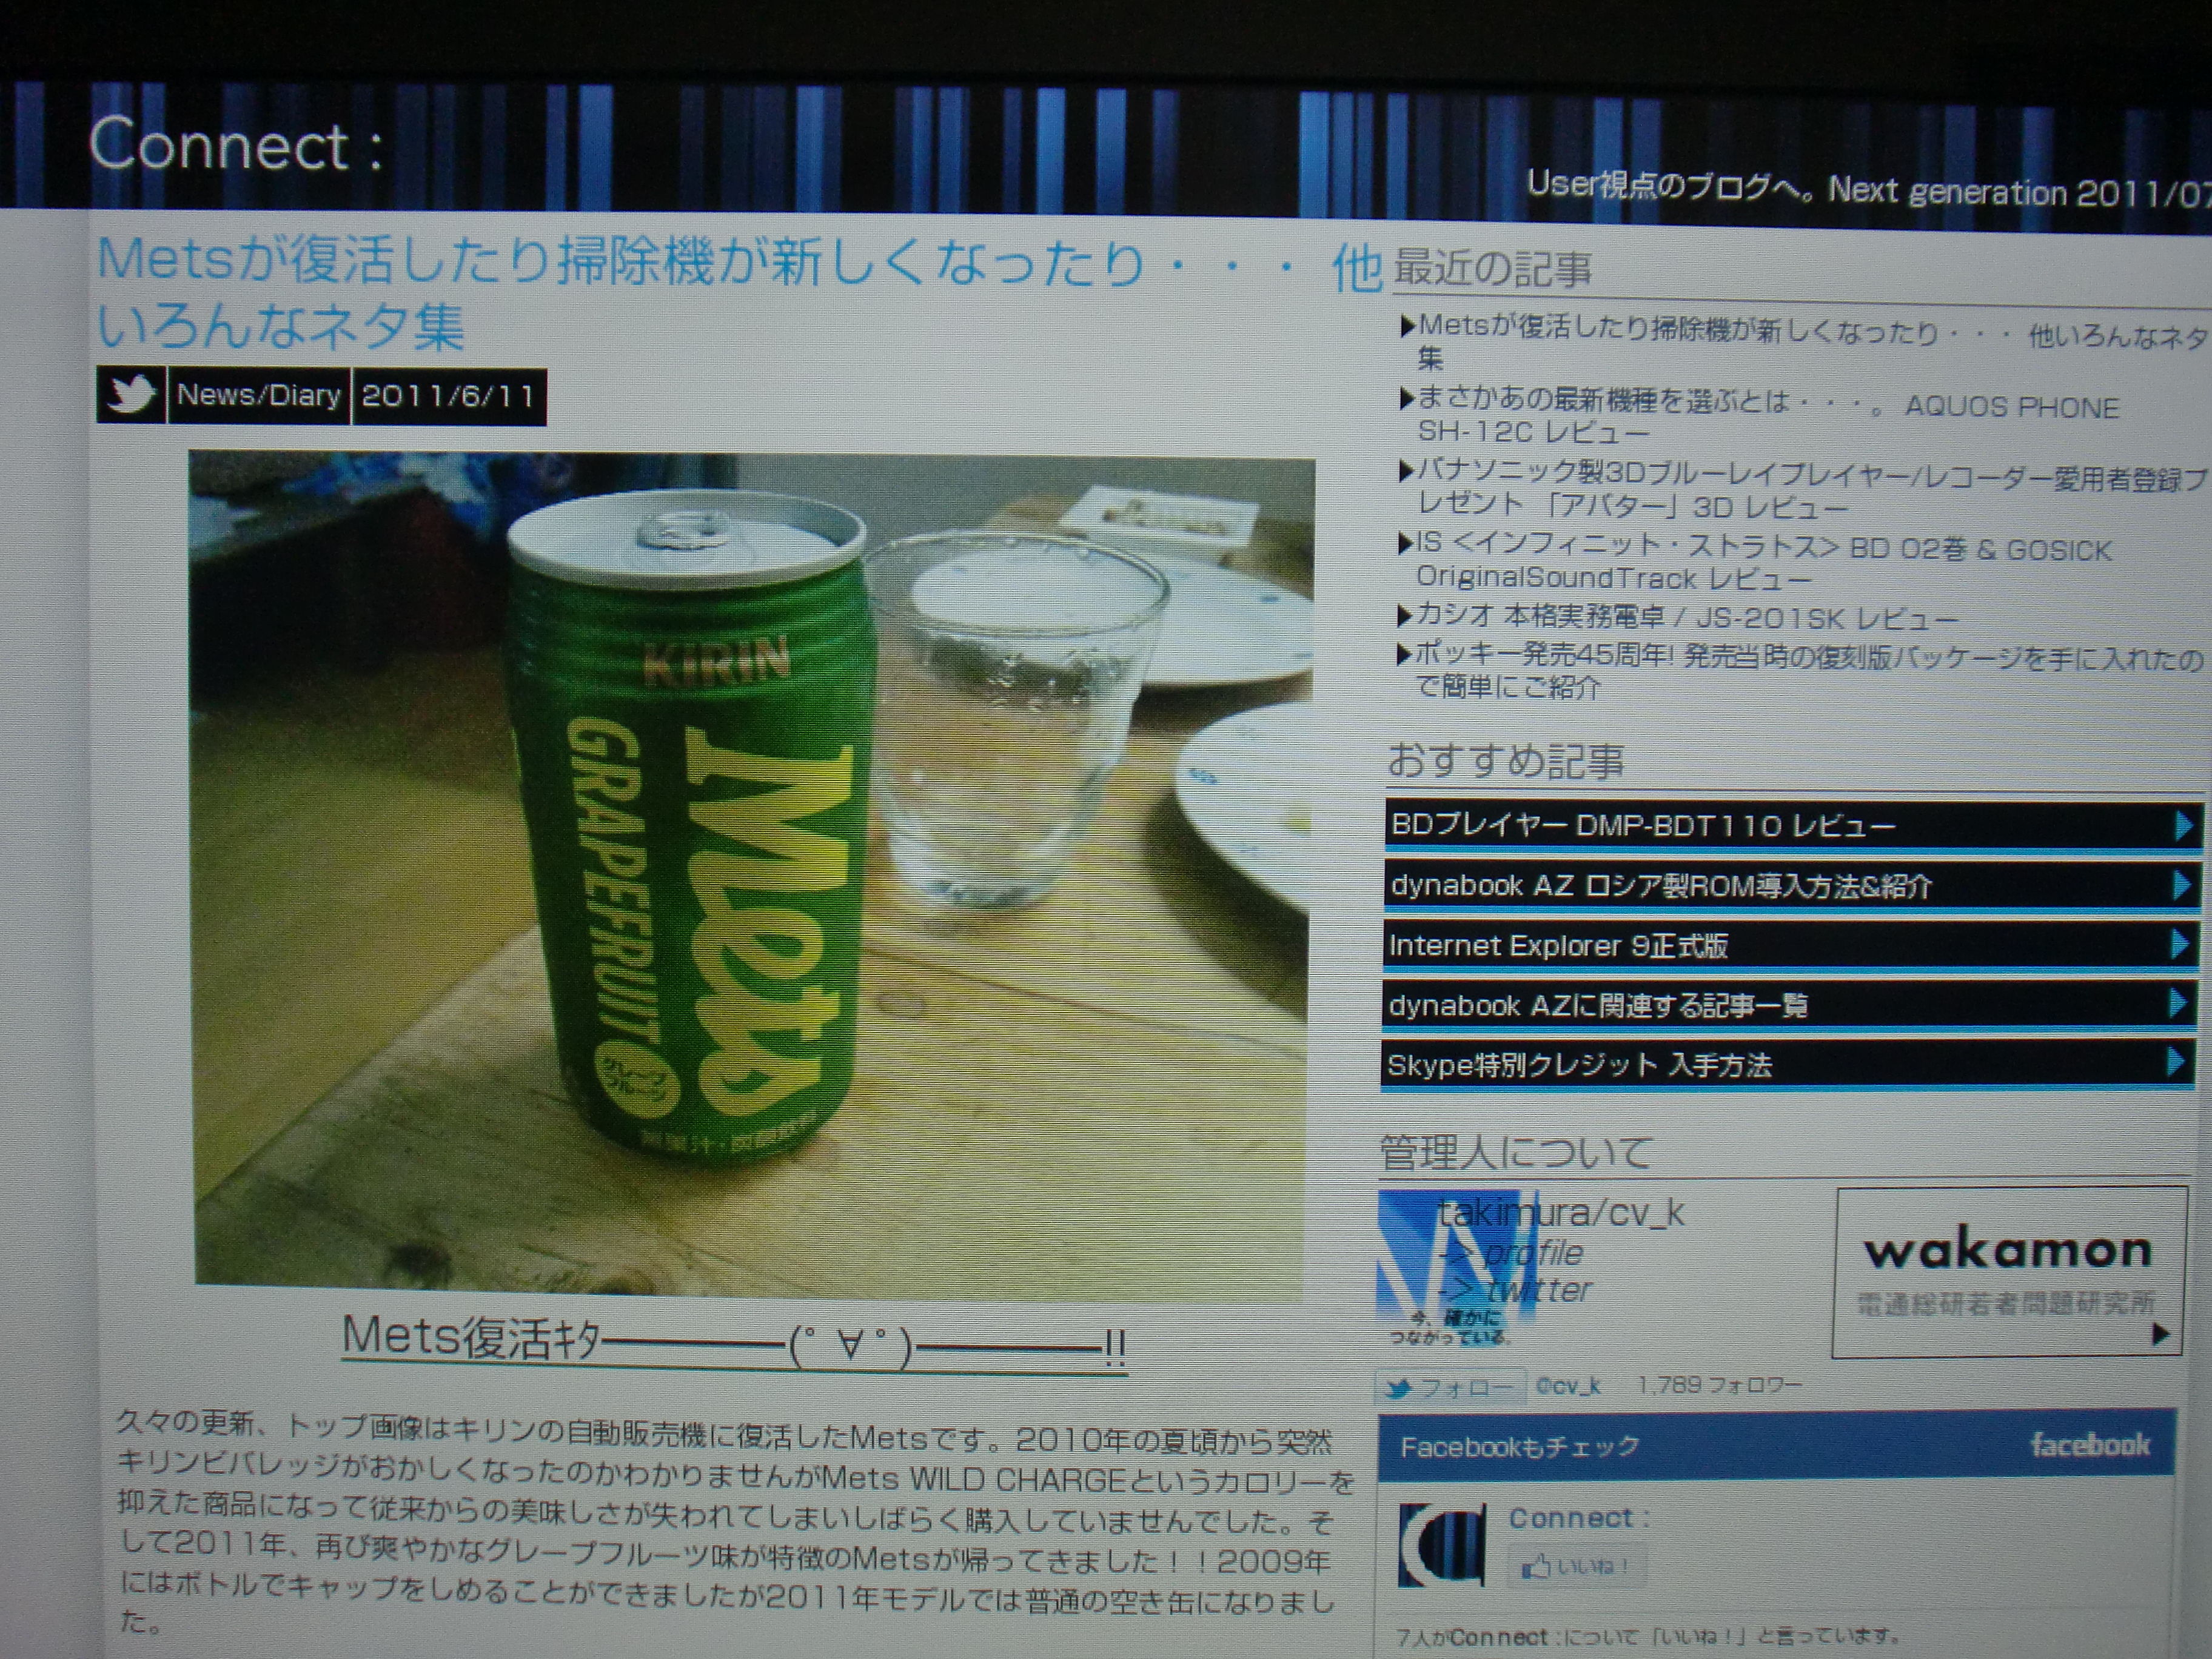
Task: Click the 最近の記事 section heading
Action: pyautogui.click(x=1492, y=269)
